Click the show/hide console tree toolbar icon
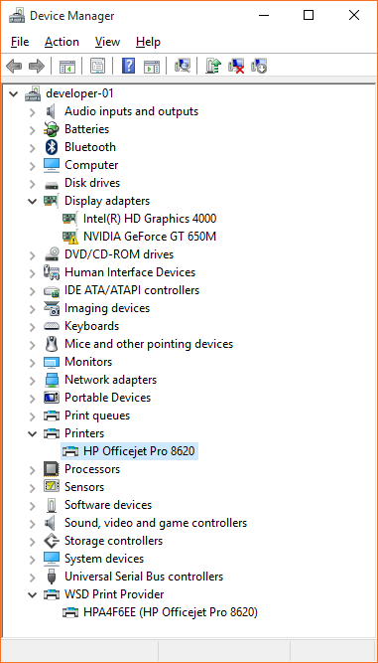 point(67,66)
